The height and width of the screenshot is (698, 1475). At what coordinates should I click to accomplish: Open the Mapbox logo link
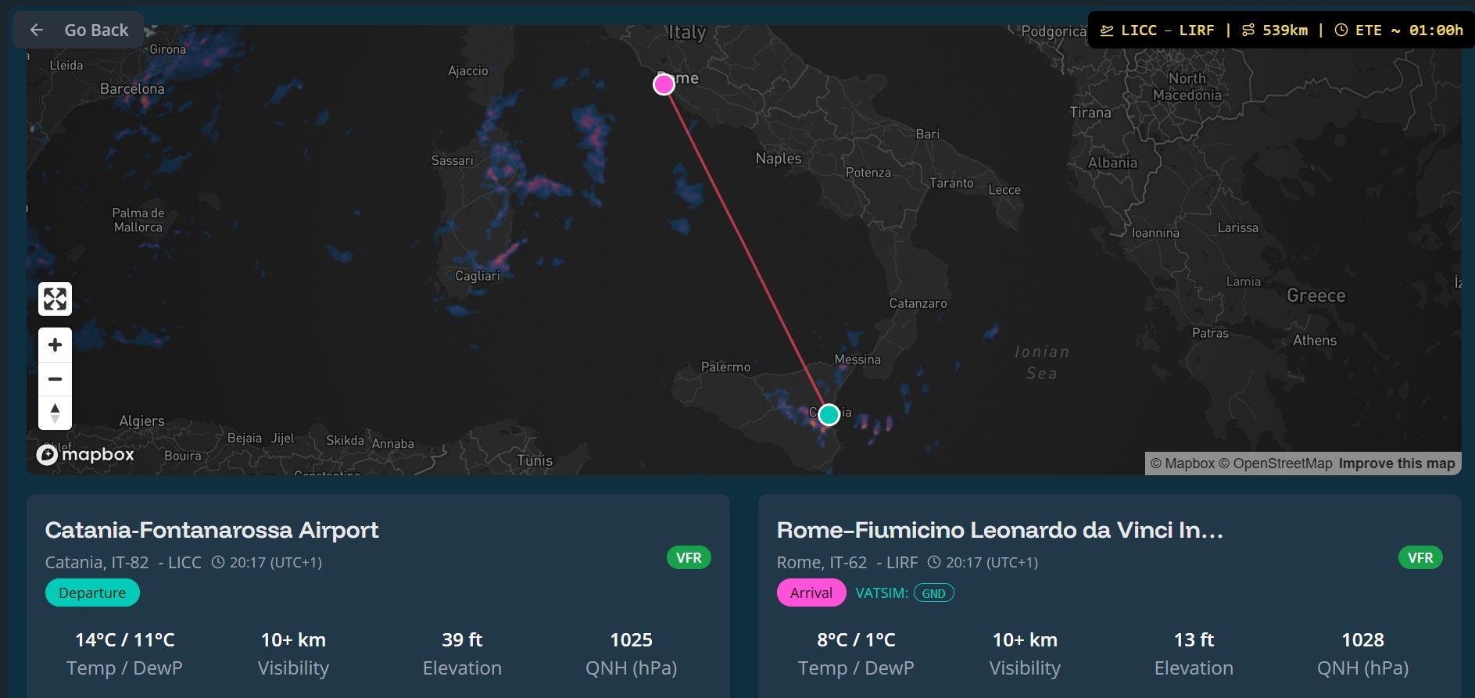[x=85, y=454]
